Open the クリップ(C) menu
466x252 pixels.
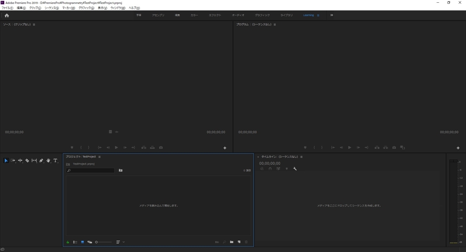(35, 8)
